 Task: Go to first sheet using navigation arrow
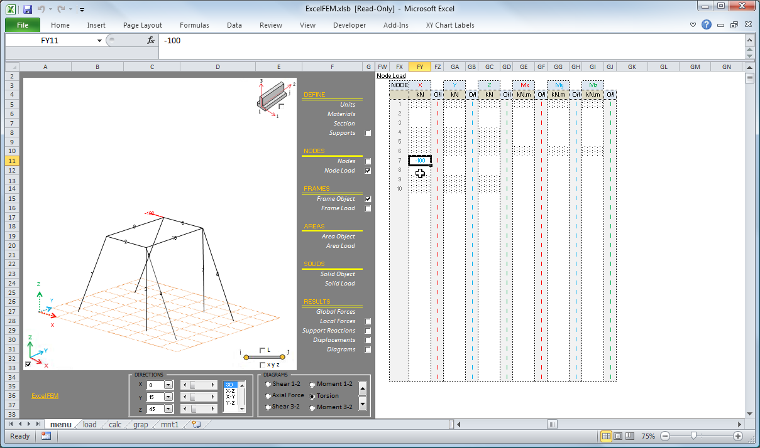pos(11,424)
